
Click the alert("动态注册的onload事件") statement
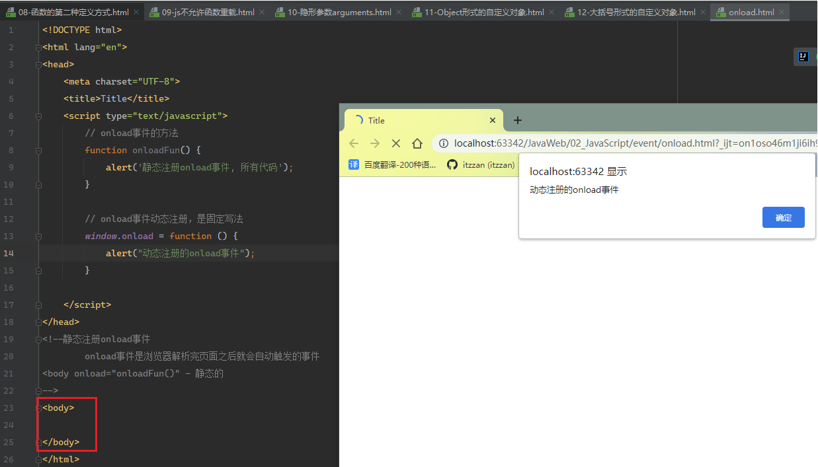point(180,254)
